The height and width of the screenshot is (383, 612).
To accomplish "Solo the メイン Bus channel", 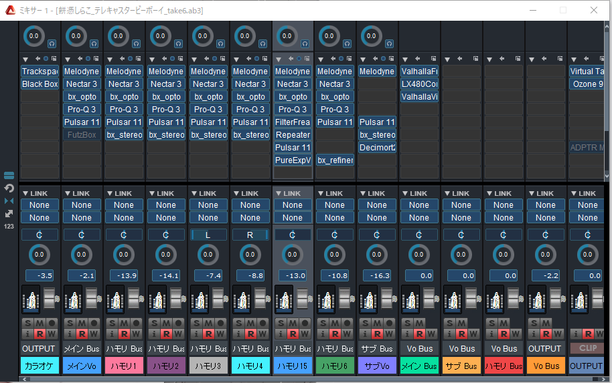I will click(x=407, y=323).
